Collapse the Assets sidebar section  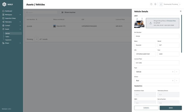(x=20, y=29)
